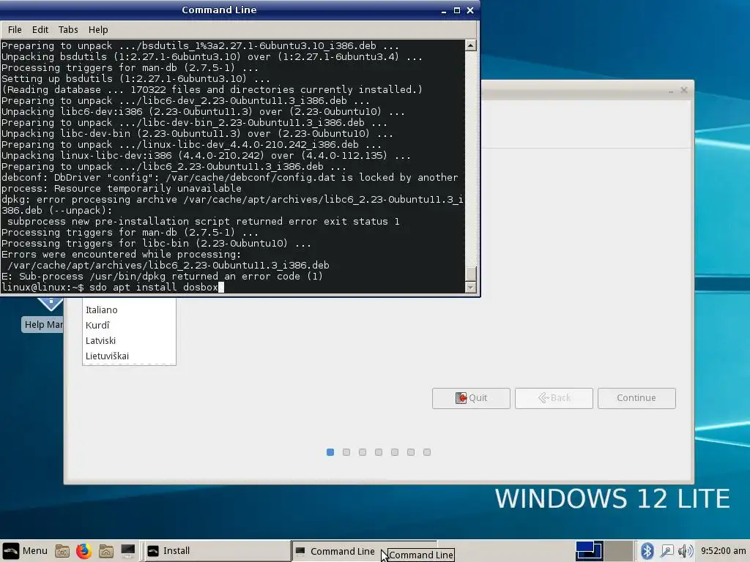This screenshot has height=562, width=750.
Task: Open the Help menu in Command Line
Action: tap(98, 29)
